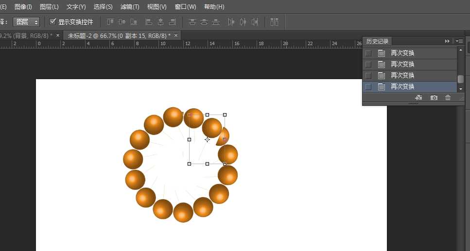Image resolution: width=470 pixels, height=251 pixels.
Task: Click the auto-align layers icon
Action: coord(275,22)
